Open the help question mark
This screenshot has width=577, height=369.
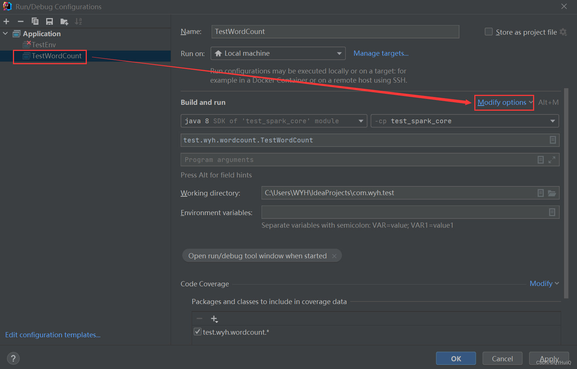[13, 358]
